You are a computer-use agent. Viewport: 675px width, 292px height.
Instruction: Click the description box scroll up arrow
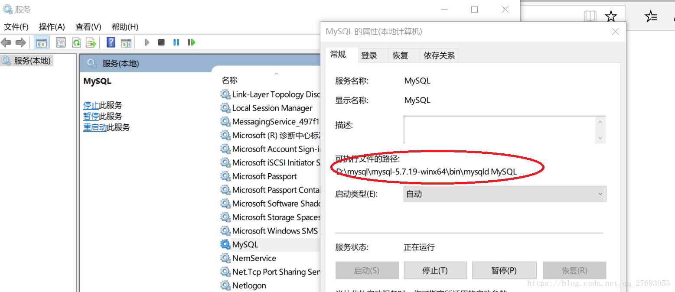(x=600, y=122)
